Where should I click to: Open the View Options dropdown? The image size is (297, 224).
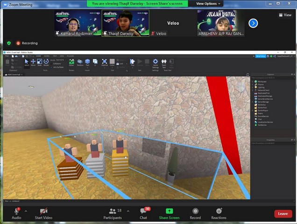point(206,3)
